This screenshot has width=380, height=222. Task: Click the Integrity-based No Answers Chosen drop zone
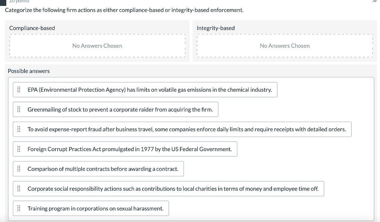285,46
